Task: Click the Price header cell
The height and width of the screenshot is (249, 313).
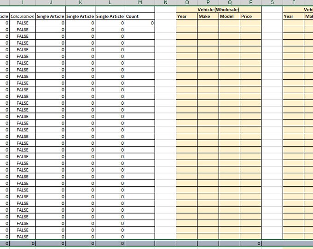Action: 251,16
